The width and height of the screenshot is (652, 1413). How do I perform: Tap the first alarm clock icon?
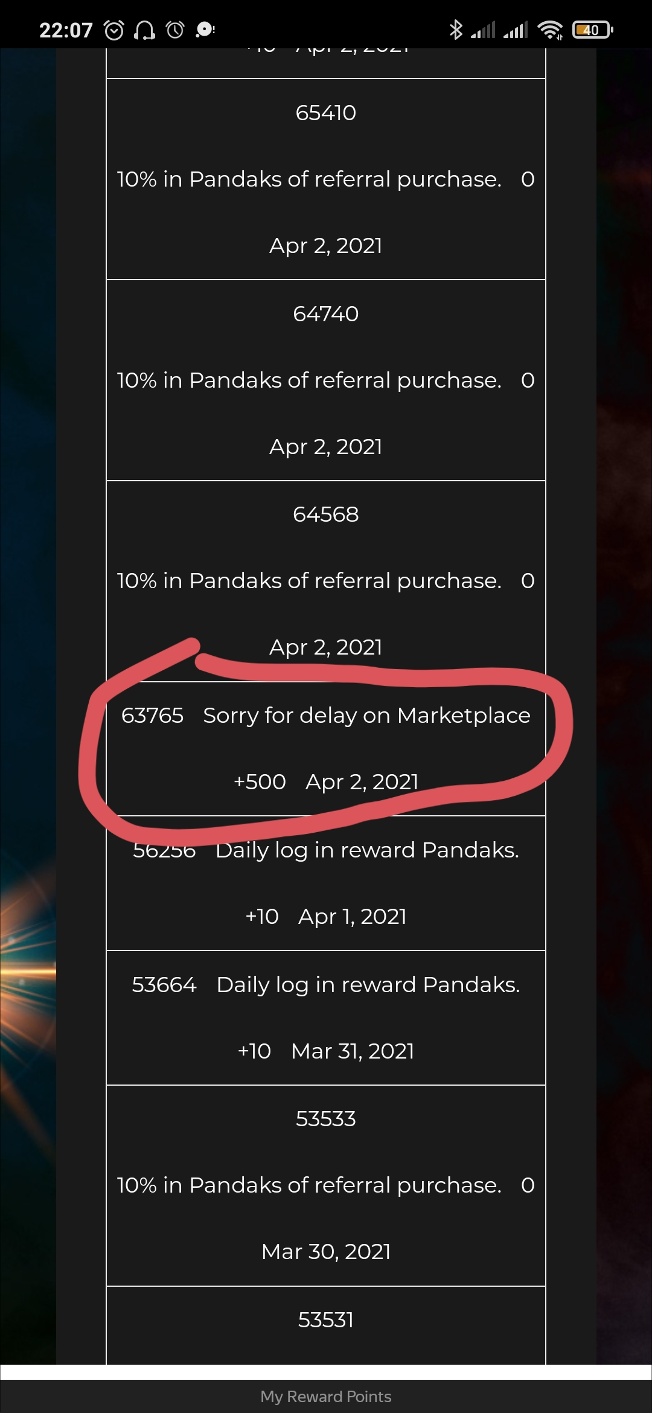click(x=114, y=30)
